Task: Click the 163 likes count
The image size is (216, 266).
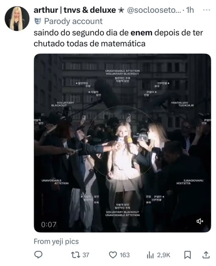Action: 125,255
